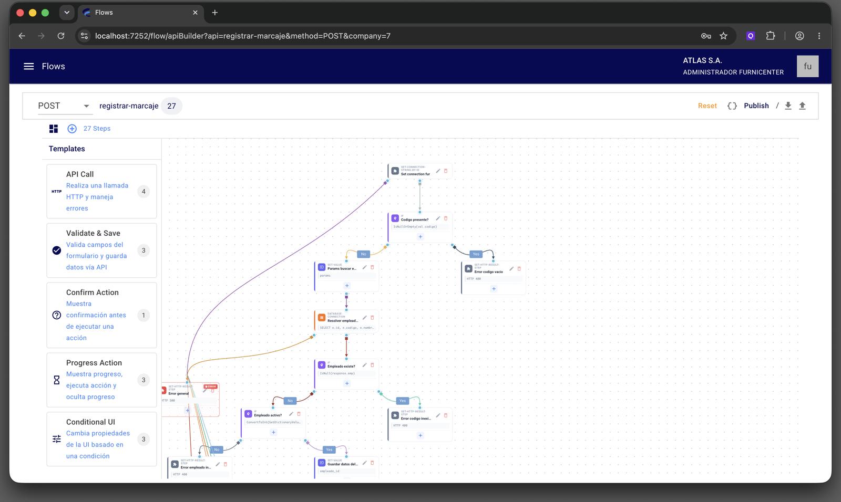The height and width of the screenshot is (502, 841).
Task: Click the No label under Empleado activo?
Action: coord(217,449)
